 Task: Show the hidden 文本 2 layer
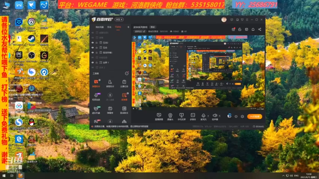(x=93, y=67)
